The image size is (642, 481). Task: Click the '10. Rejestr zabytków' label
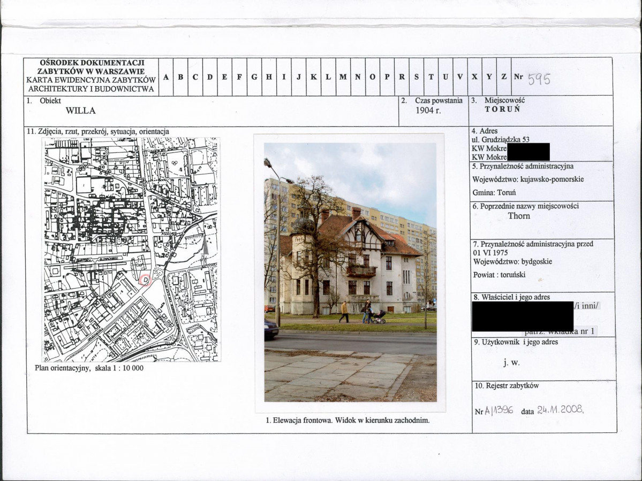click(507, 385)
